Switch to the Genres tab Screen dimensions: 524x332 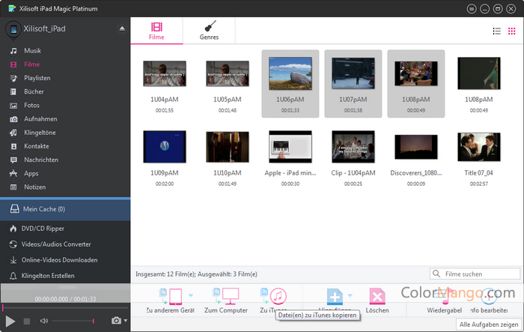coord(209,31)
